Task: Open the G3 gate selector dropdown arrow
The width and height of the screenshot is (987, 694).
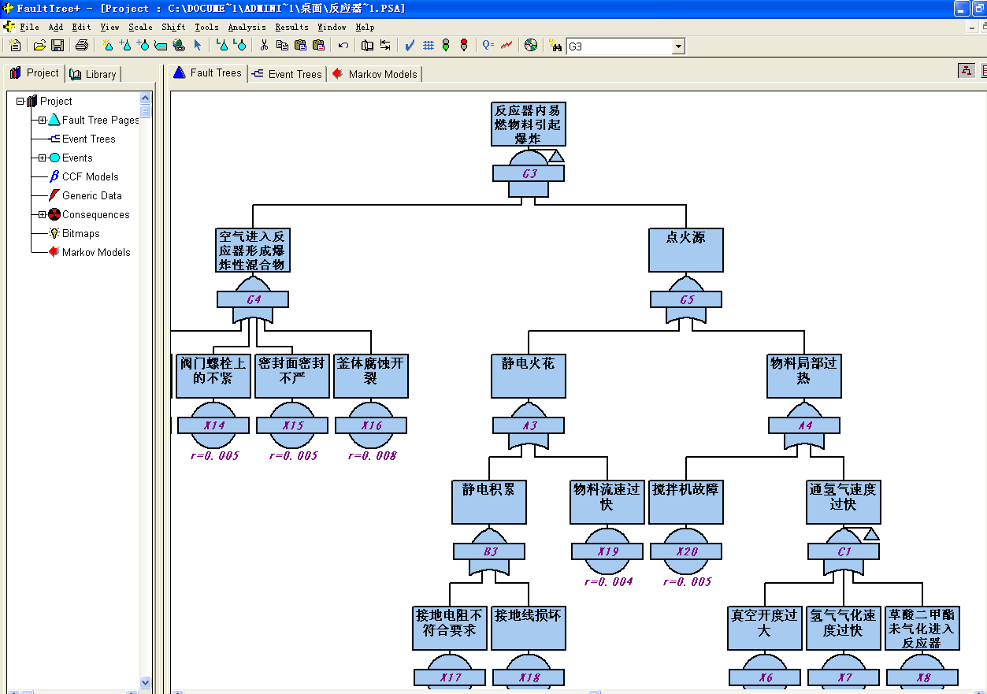Action: 678,46
